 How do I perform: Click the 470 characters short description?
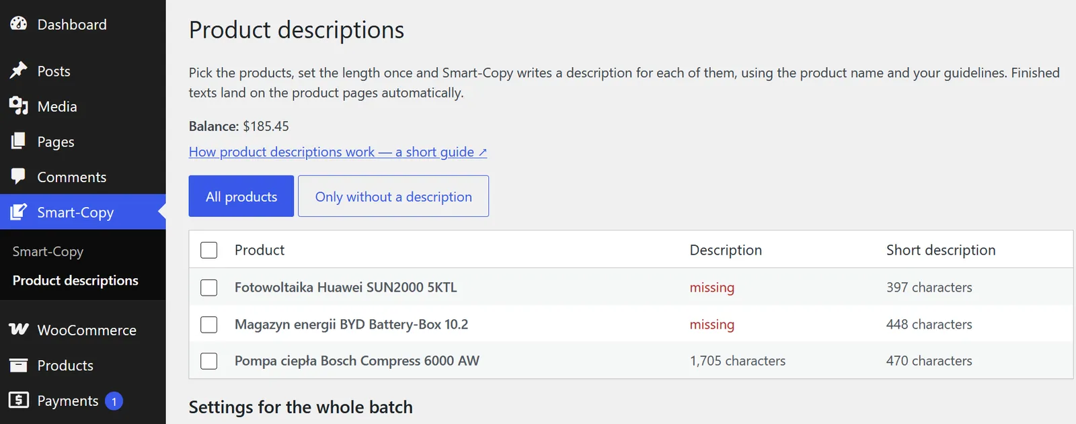click(929, 361)
